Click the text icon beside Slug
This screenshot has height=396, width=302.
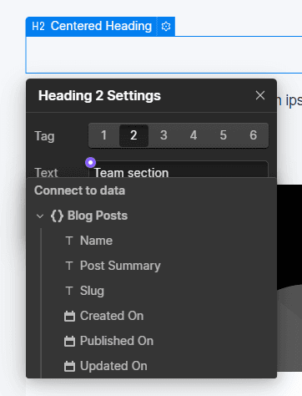(x=69, y=291)
